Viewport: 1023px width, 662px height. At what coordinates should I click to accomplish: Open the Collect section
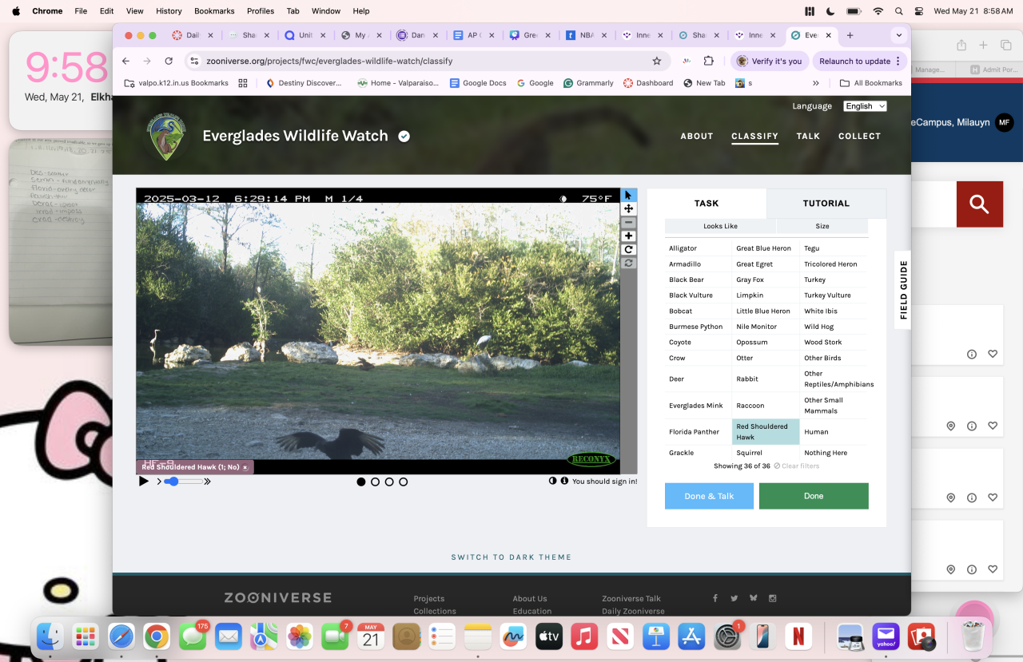[859, 136]
